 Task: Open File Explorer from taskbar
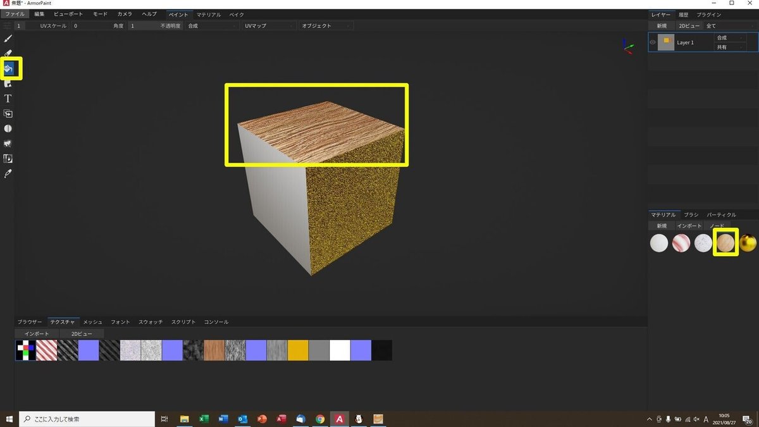pyautogui.click(x=185, y=419)
